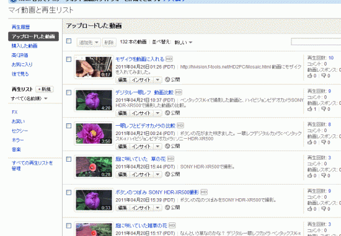Click HD badge next to 庭に咲いていた 草の花
Image resolution: width=341 pixels, height=236 pixels.
[170, 159]
